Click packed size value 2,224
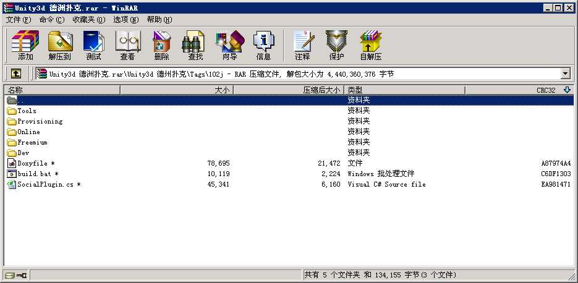Image resolution: width=578 pixels, height=283 pixels. click(x=331, y=174)
